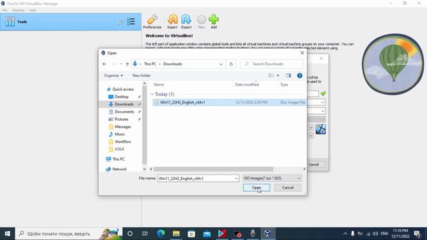
Task: Select This PC in navigation pane
Action: (x=119, y=159)
